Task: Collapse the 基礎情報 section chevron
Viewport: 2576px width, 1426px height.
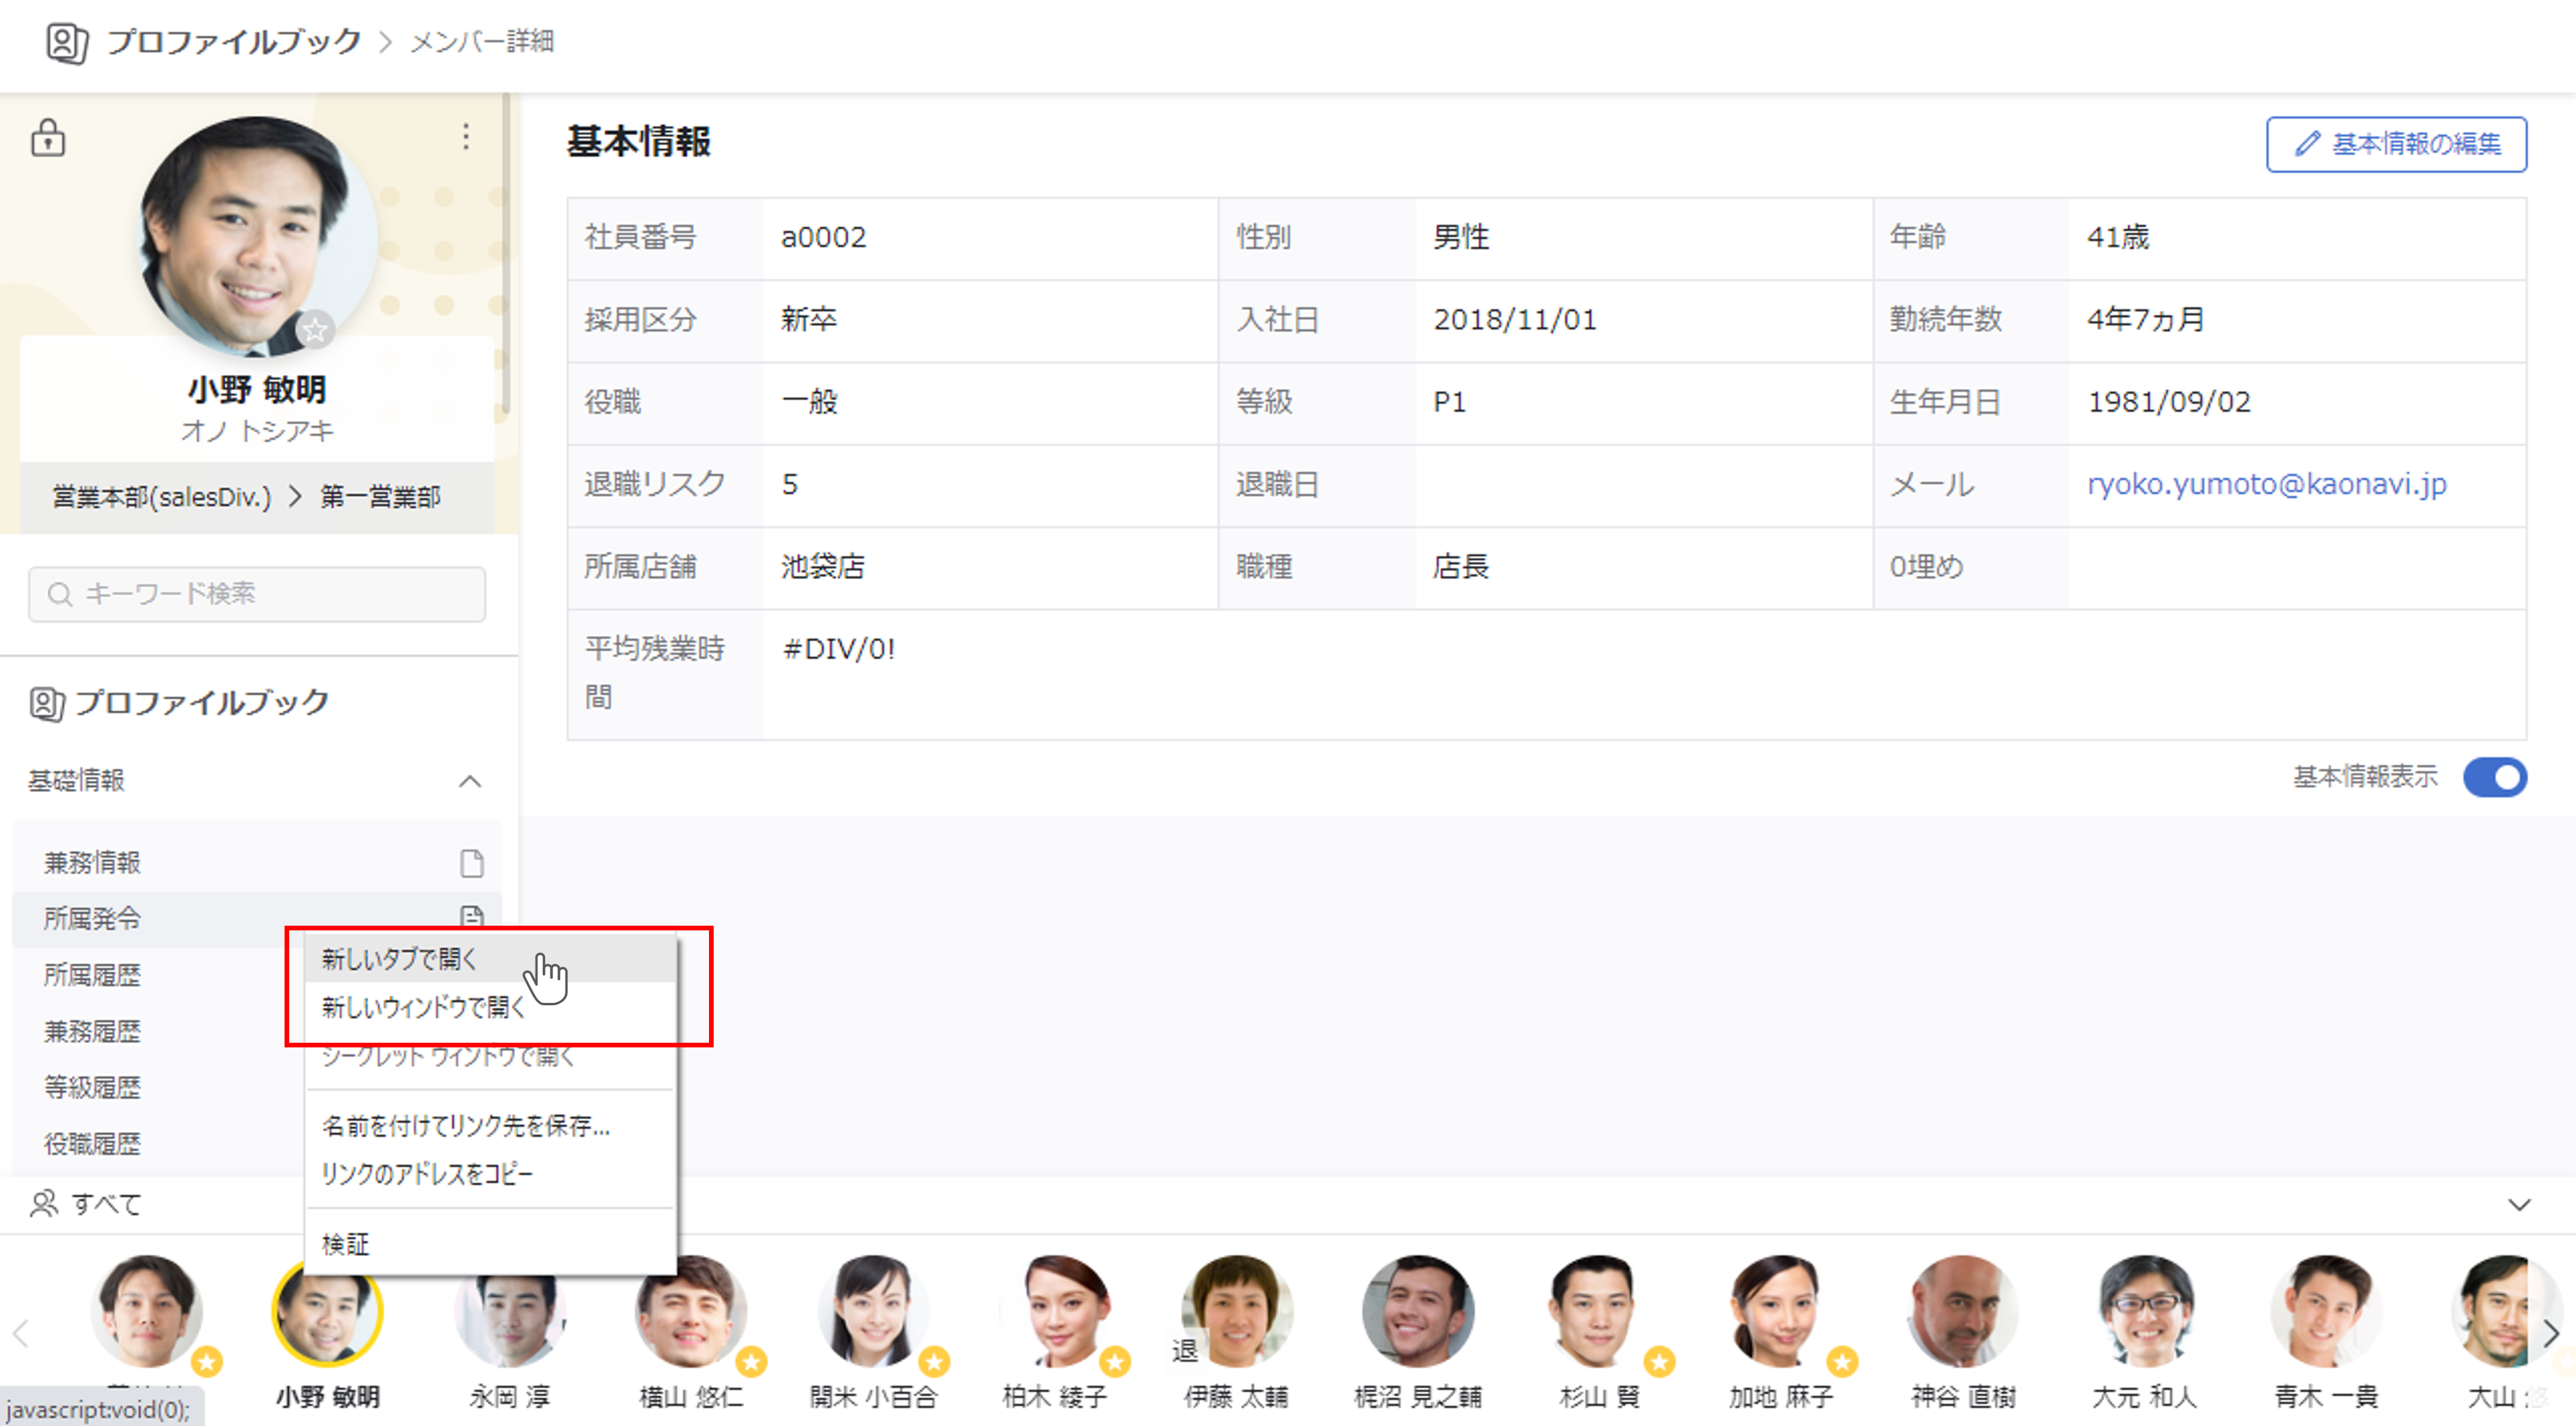Action: 470,781
